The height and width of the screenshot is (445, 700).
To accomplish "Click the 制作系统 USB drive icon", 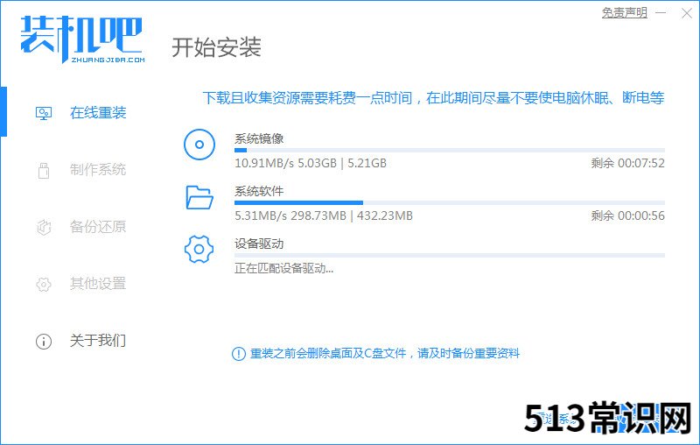I will tap(44, 170).
